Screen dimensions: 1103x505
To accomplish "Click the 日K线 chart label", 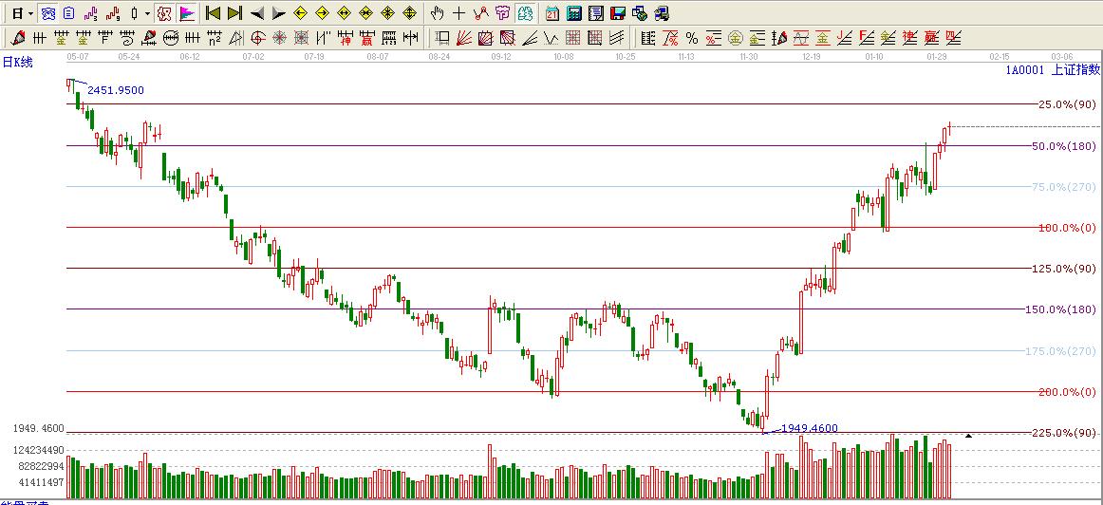I will tap(17, 62).
